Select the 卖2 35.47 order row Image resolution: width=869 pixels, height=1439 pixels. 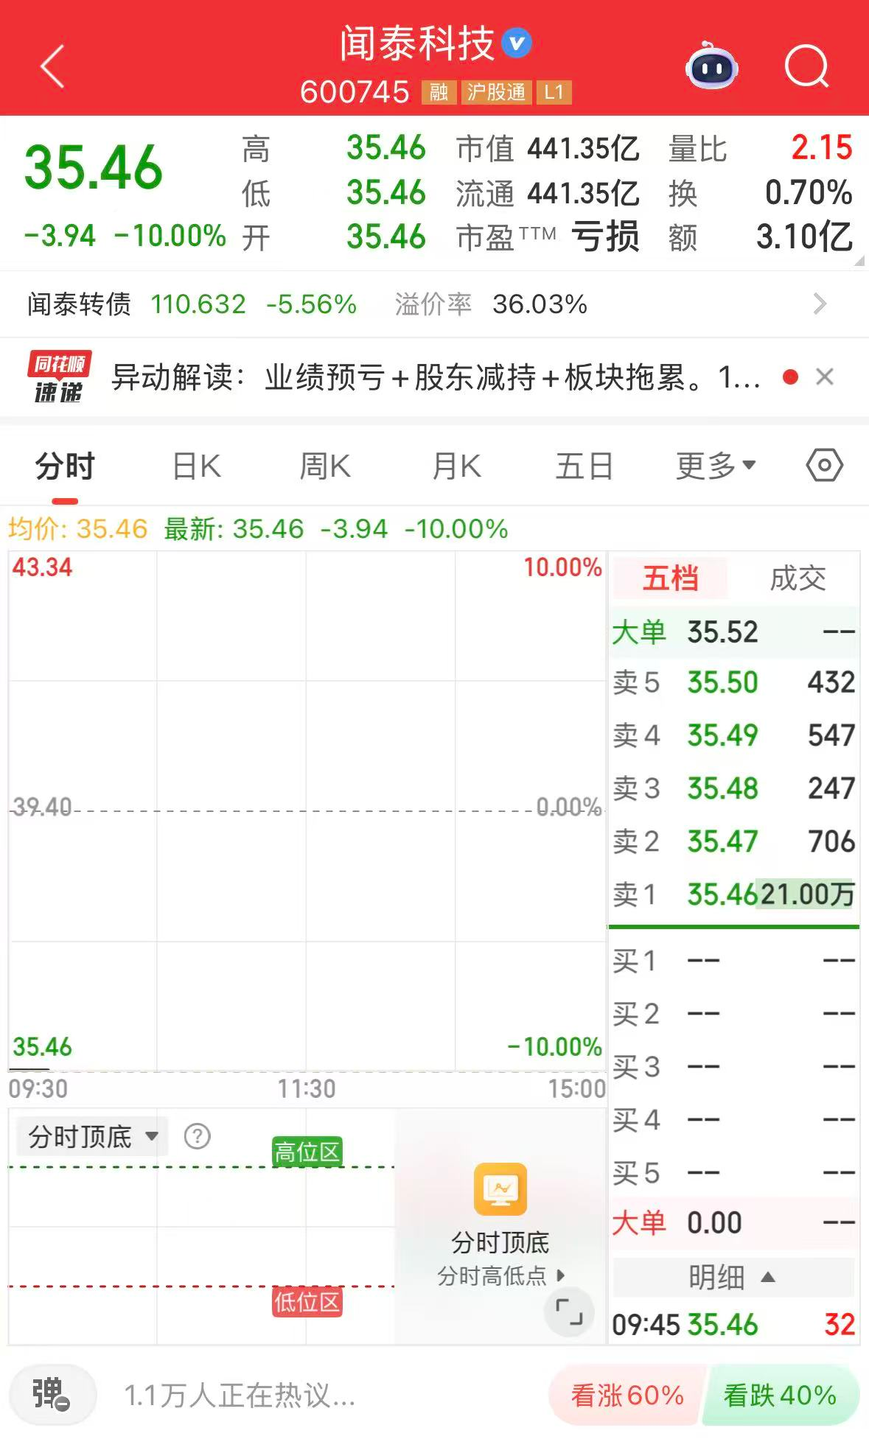[x=734, y=841]
